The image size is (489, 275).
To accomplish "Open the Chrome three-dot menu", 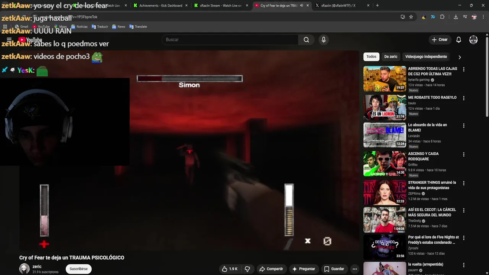I will [483, 17].
